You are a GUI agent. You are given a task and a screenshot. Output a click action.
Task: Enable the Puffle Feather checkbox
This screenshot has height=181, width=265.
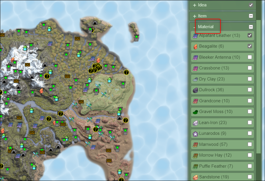(x=250, y=166)
